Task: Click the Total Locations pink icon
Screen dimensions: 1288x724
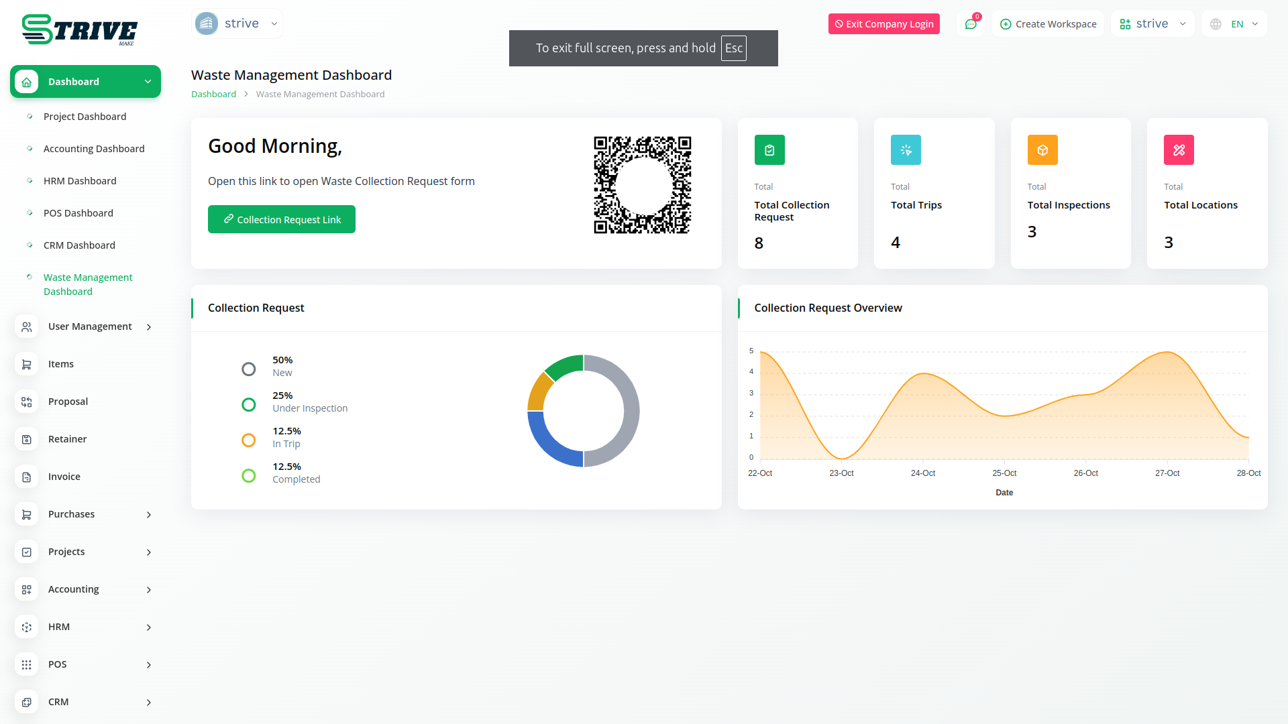Action: 1179,150
